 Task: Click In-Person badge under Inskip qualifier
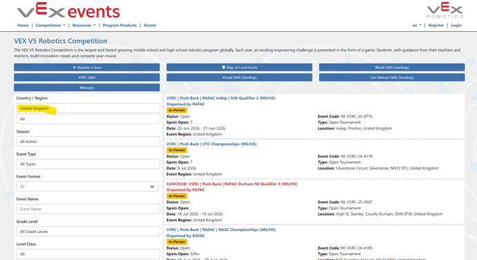(177, 110)
